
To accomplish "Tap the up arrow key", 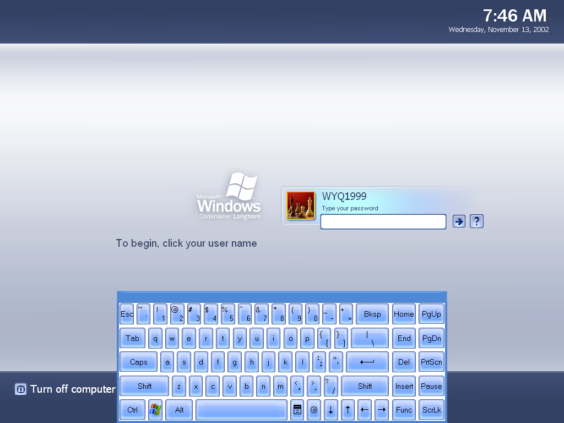I will point(348,410).
